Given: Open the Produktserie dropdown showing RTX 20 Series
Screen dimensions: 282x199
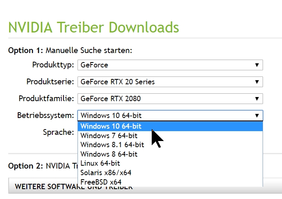Looking at the screenshot, I should [x=170, y=82].
